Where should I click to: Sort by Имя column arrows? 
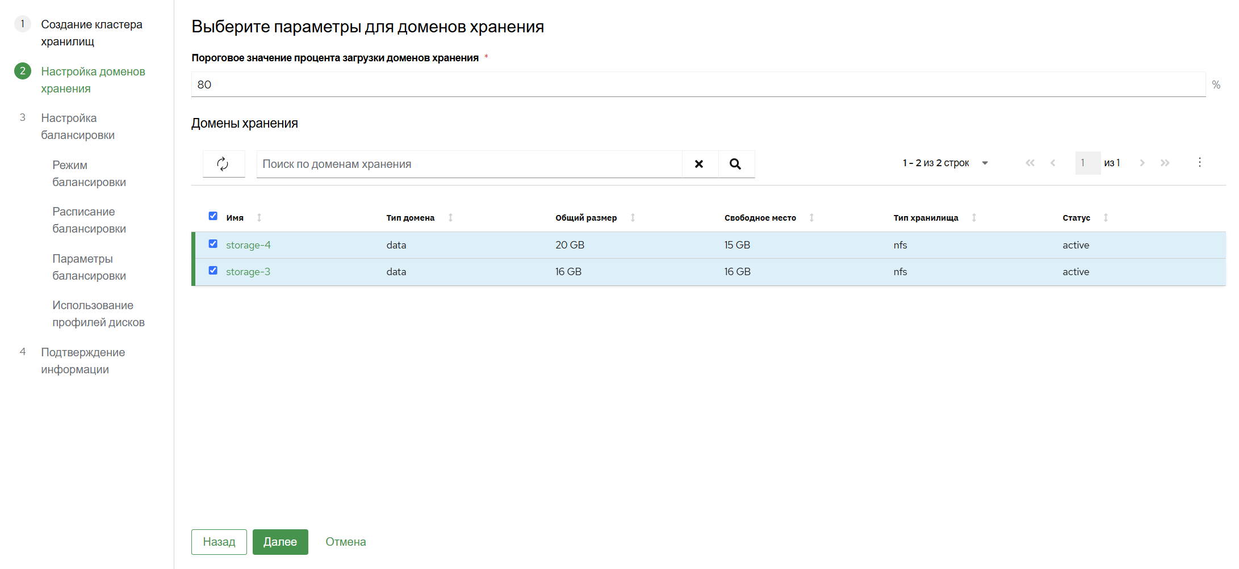tap(259, 217)
